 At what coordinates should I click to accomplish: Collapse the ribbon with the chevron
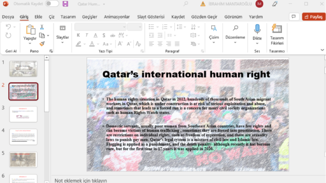322,50
